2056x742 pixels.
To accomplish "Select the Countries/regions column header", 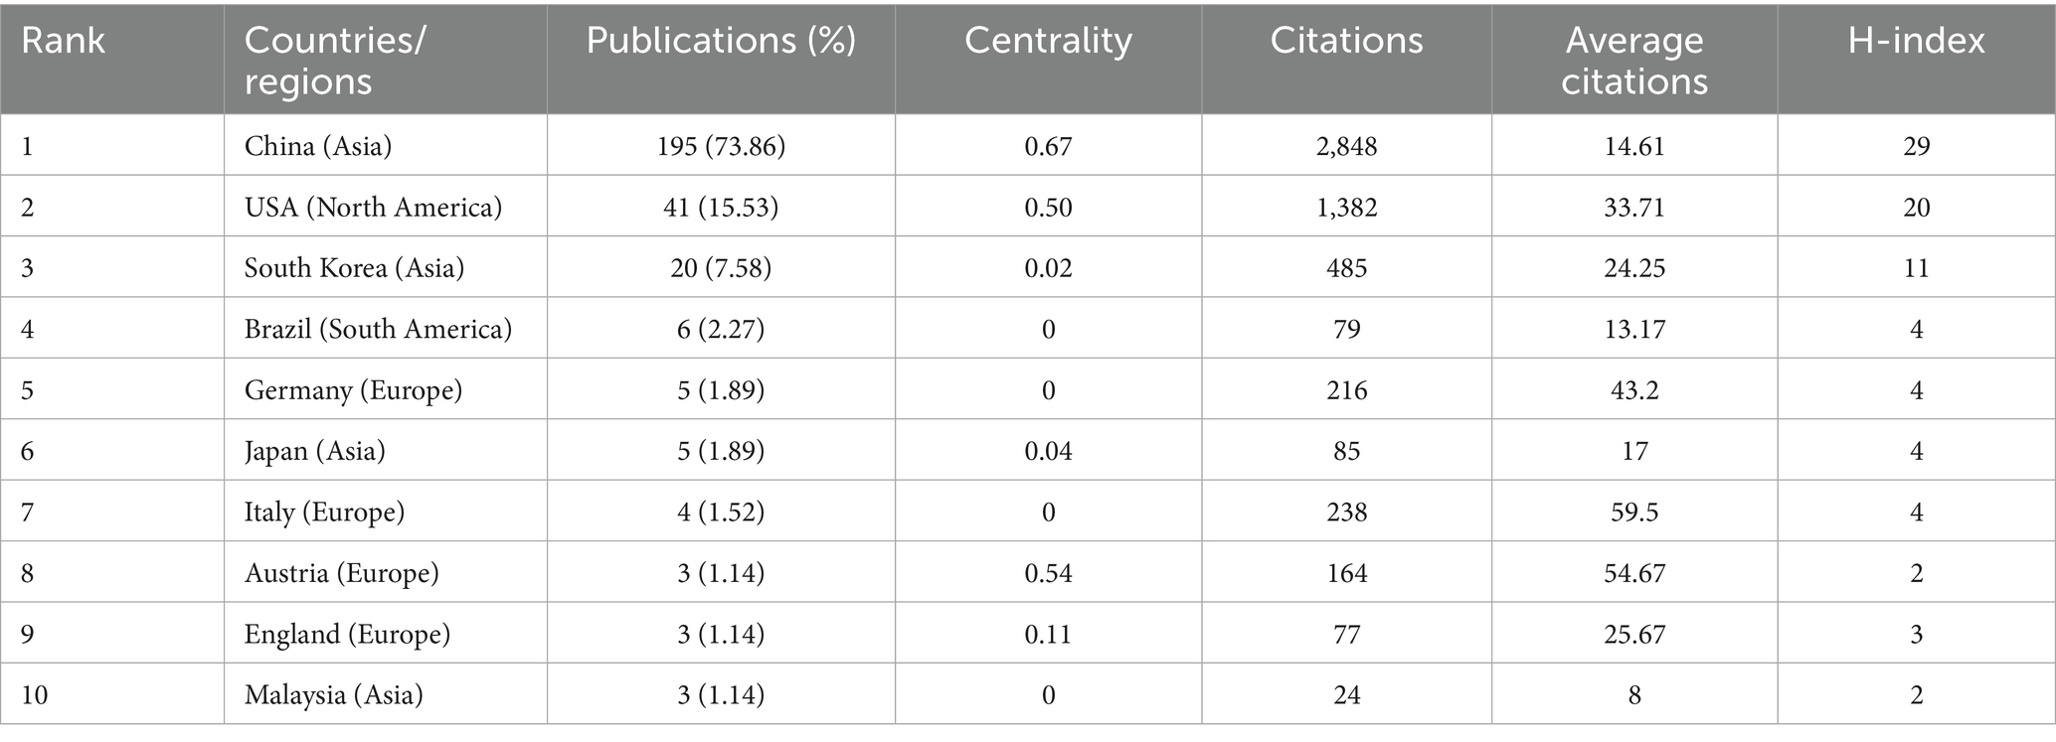I will click(335, 60).
